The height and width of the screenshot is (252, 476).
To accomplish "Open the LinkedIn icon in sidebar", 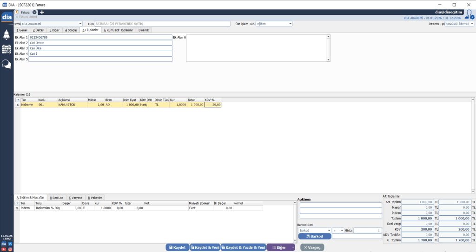I will pos(10,244).
